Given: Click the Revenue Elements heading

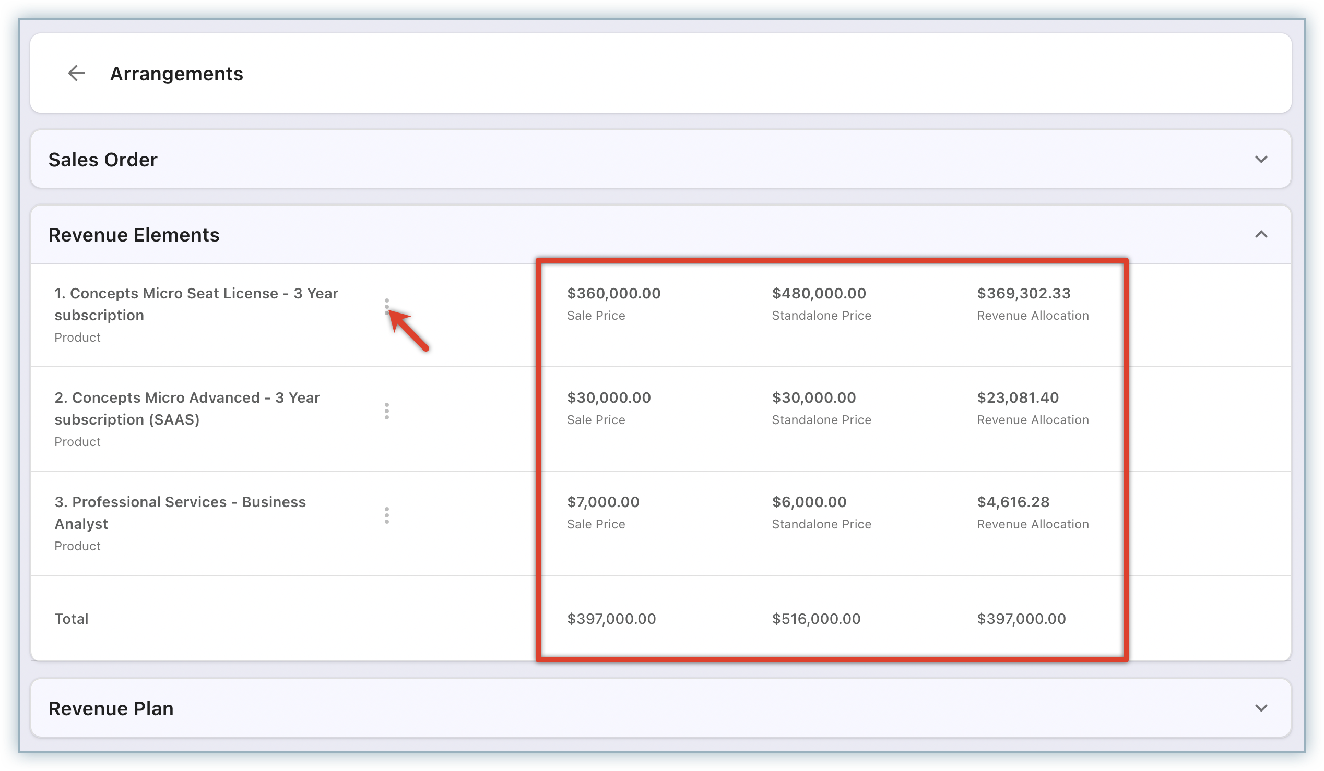Looking at the screenshot, I should pyautogui.click(x=134, y=235).
